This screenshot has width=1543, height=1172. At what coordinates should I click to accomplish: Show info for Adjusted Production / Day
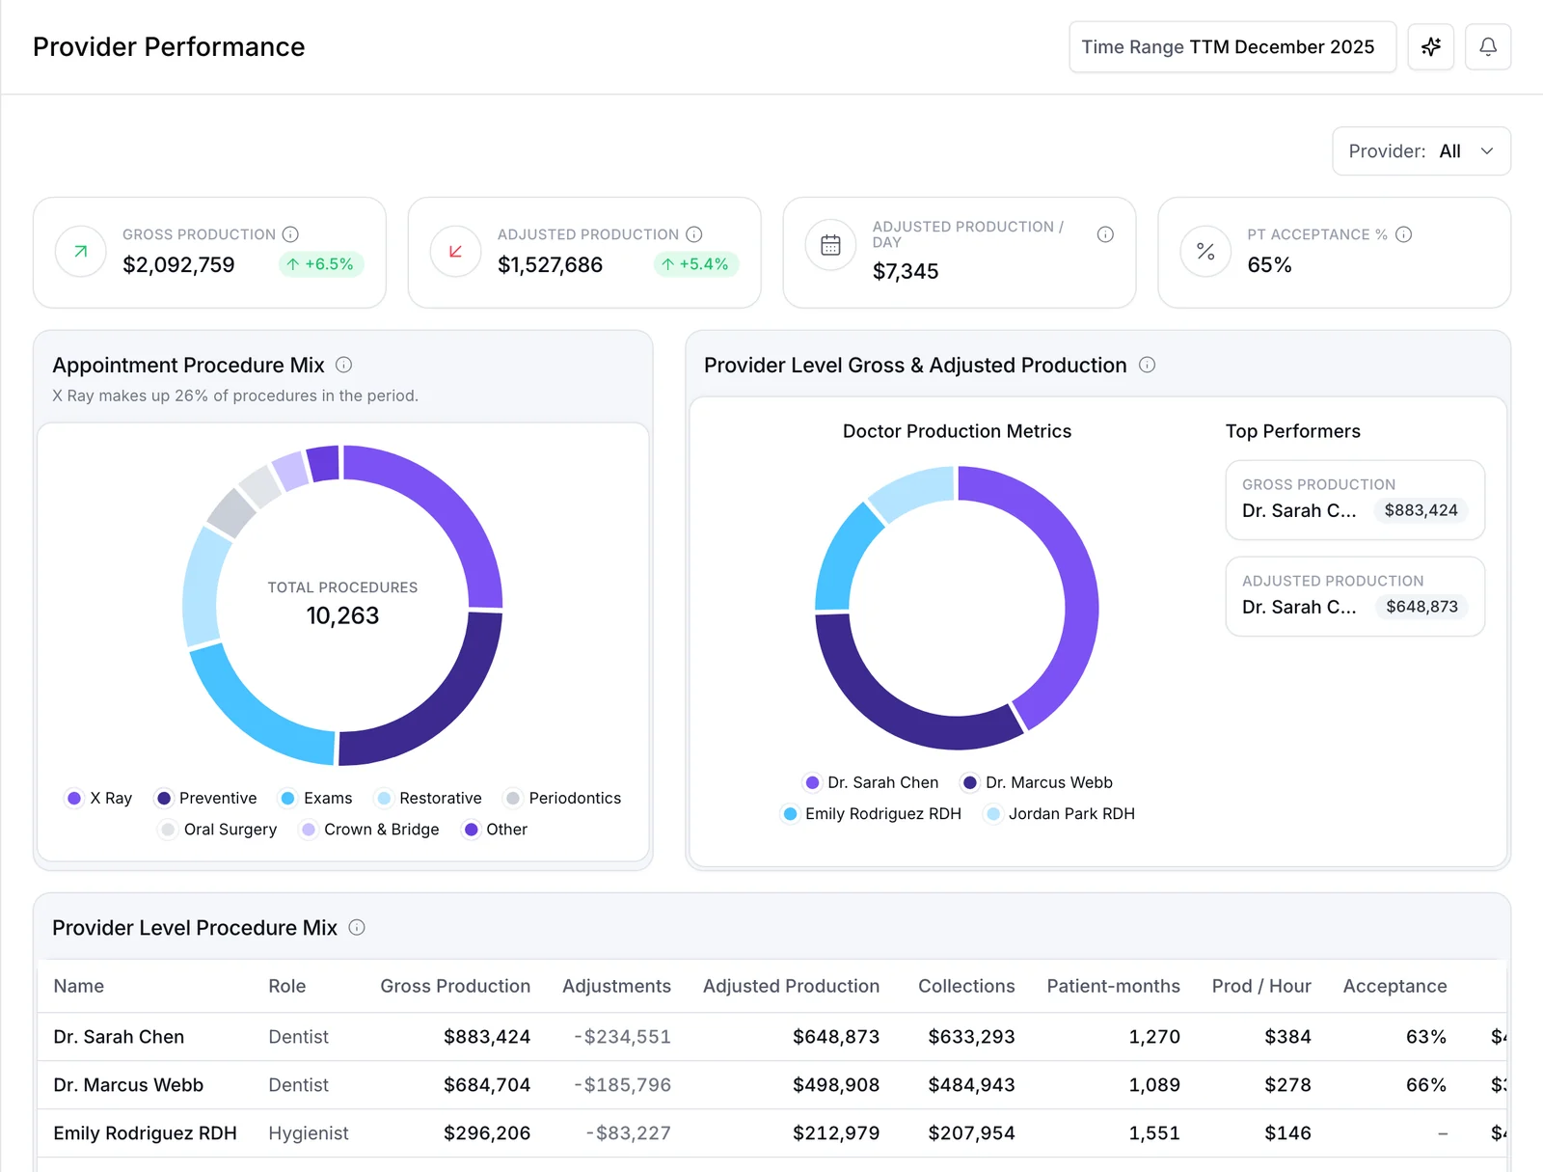point(1105,234)
